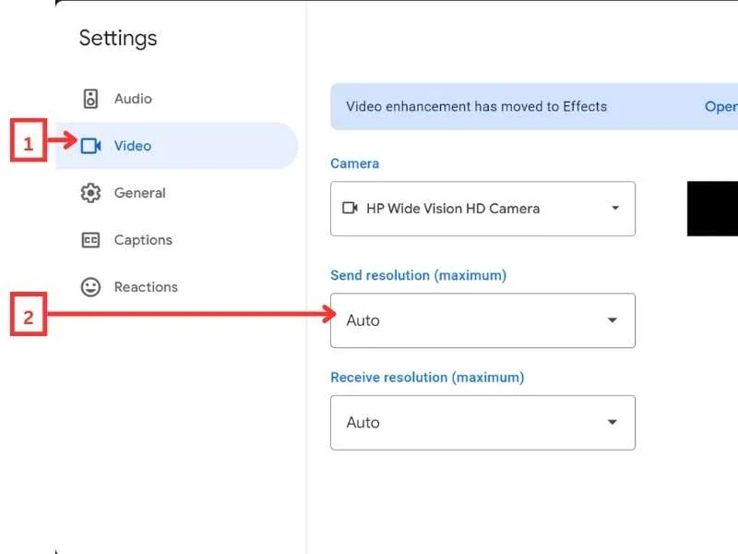
Task: Click the 'Camera' section label
Action: tap(355, 163)
